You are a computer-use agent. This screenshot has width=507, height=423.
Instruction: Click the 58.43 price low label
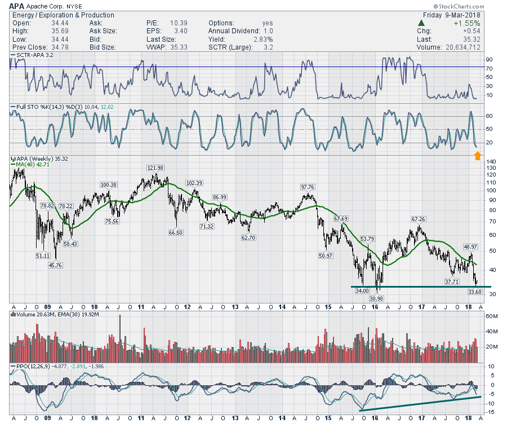[x=70, y=244]
